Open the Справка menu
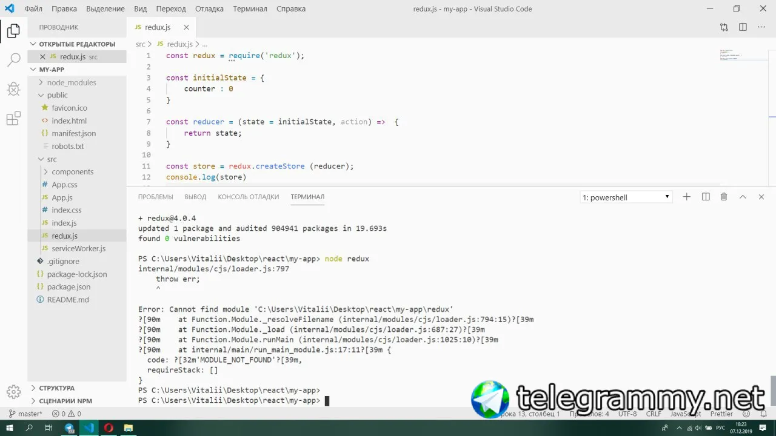776x436 pixels. click(x=291, y=8)
